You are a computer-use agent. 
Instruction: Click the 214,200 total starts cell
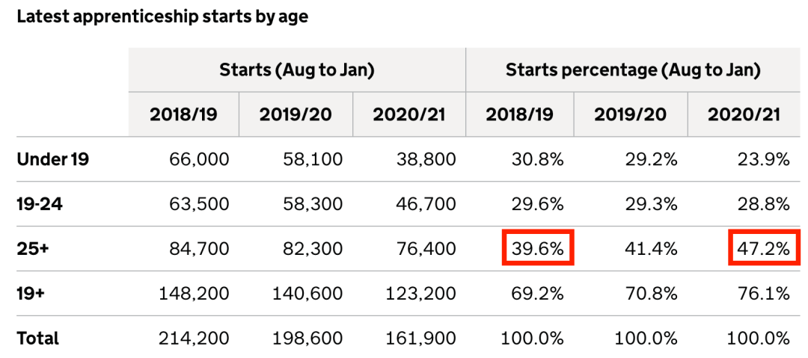coord(195,338)
